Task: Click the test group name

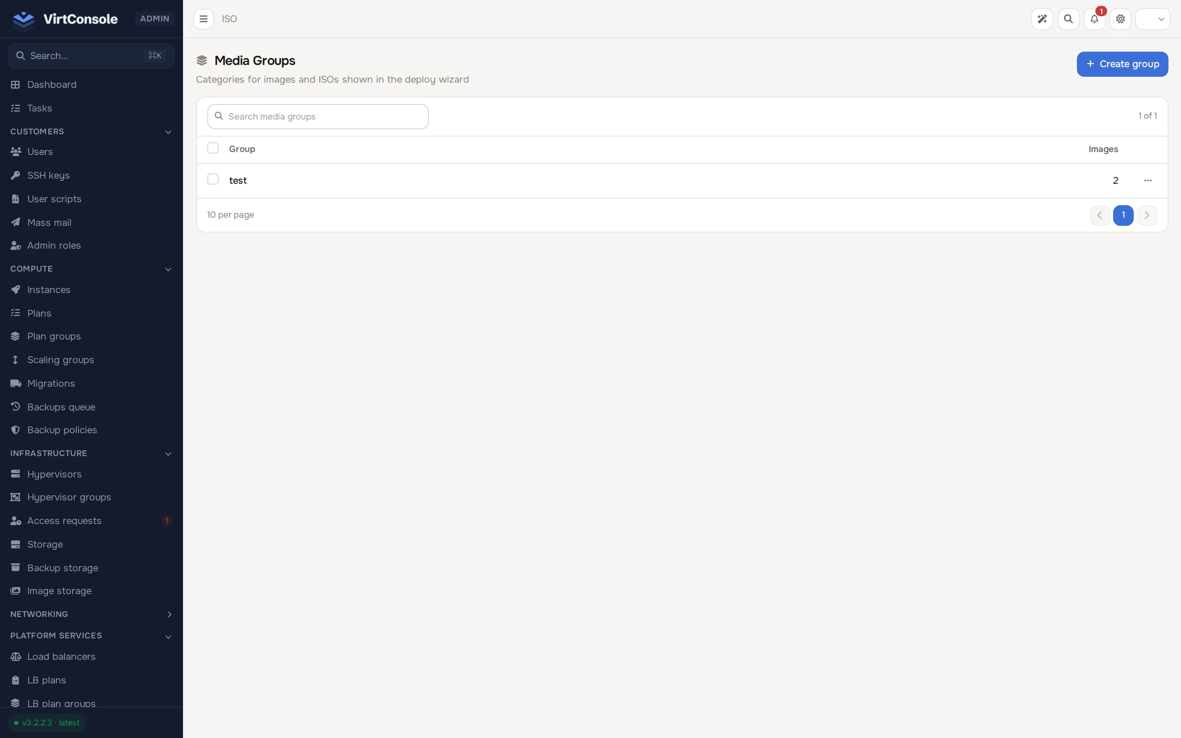Action: (x=238, y=180)
